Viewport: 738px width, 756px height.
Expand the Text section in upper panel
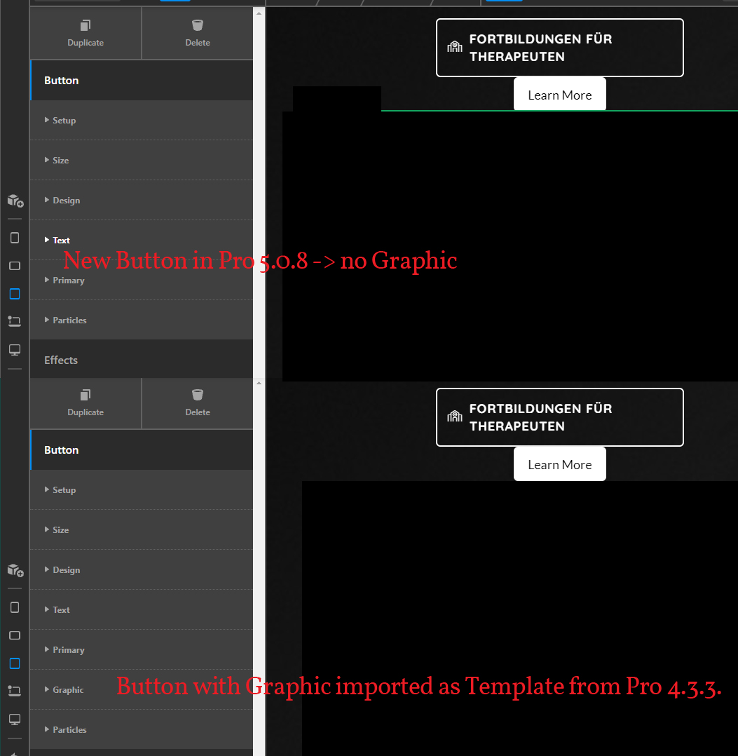tap(61, 240)
